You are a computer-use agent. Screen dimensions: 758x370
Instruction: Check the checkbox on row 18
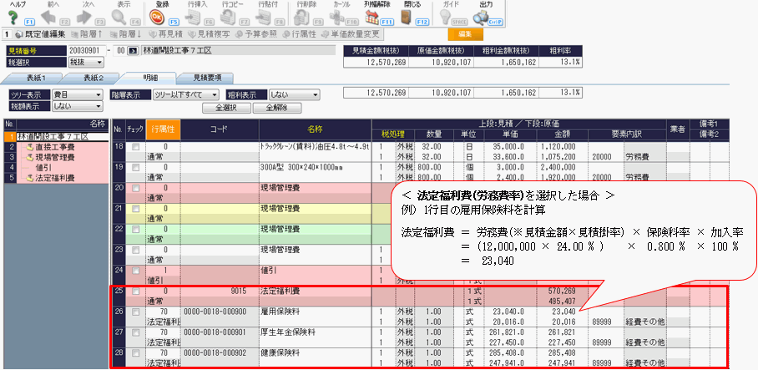click(136, 146)
